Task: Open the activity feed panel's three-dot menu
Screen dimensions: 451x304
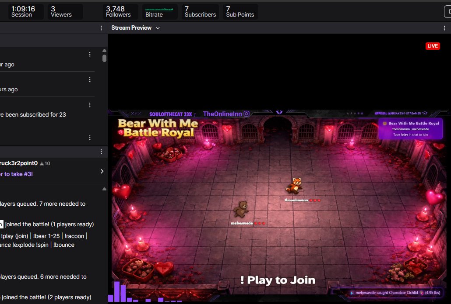Action: point(101,28)
